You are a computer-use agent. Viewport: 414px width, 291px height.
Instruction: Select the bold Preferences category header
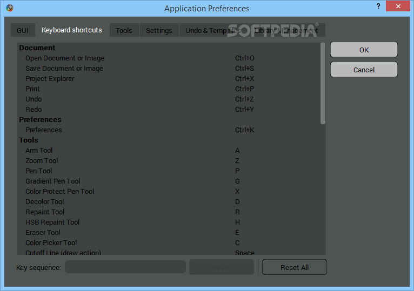[169, 119]
